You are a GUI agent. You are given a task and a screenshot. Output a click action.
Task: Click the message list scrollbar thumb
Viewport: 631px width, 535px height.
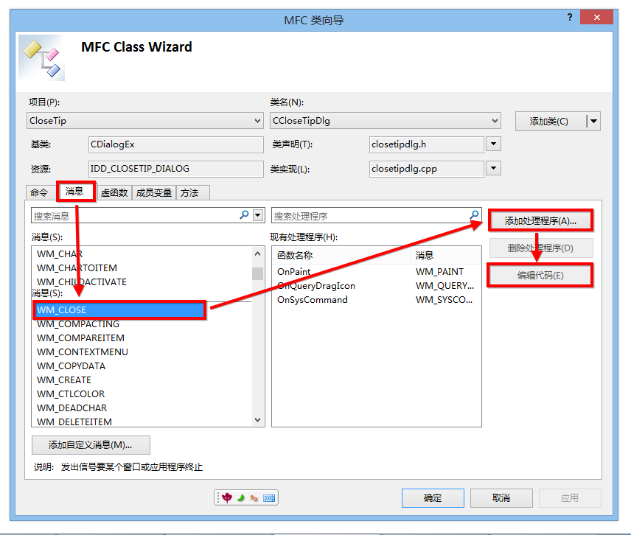pyautogui.click(x=257, y=273)
